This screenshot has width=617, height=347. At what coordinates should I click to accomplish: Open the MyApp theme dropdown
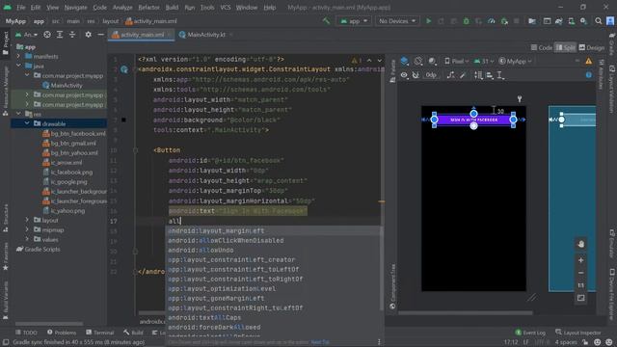point(516,61)
